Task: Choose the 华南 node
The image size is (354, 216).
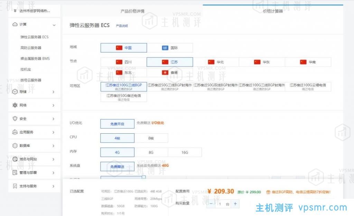Action: coord(308,62)
